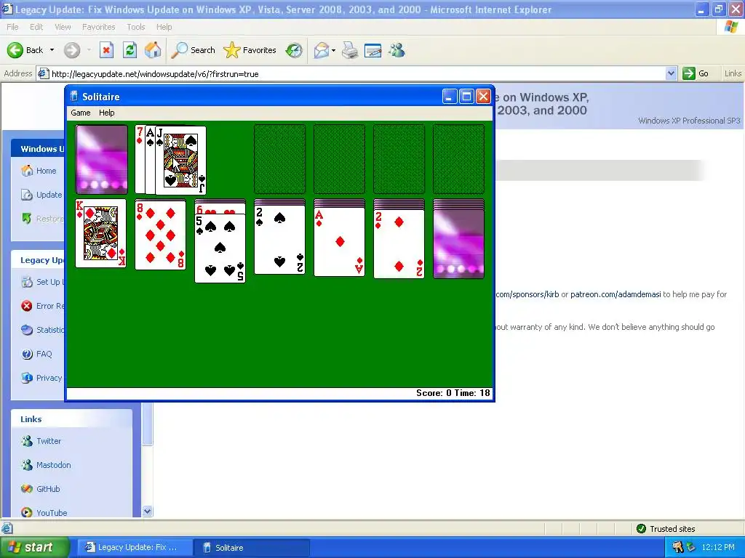Click the system tray clock
Image resolution: width=745 pixels, height=558 pixels.
pyautogui.click(x=718, y=547)
